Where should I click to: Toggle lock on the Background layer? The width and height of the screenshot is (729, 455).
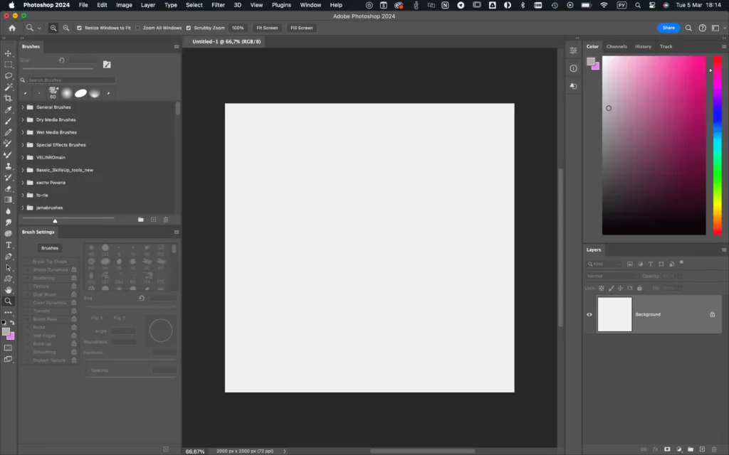click(x=712, y=314)
